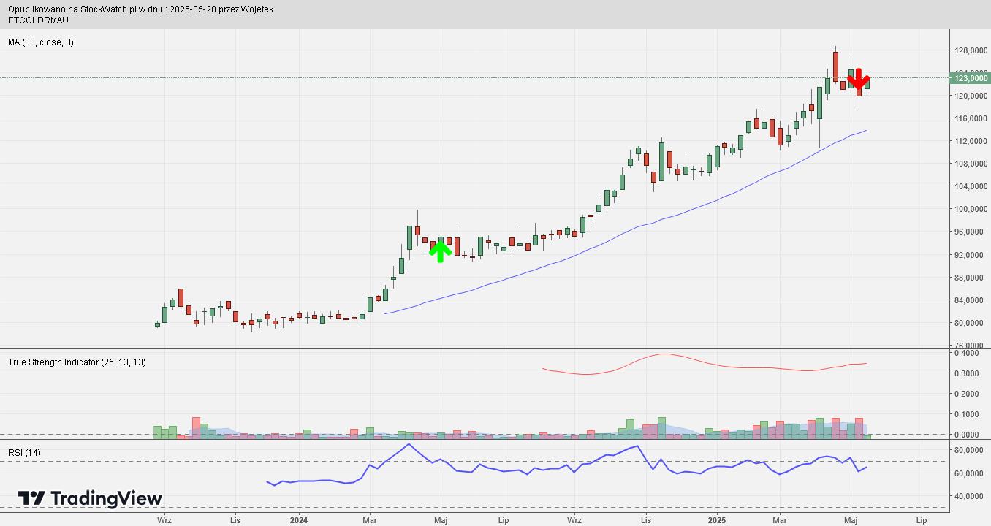The image size is (991, 526).
Task: Click the tall red candle near 128 peak
Action: [835, 66]
